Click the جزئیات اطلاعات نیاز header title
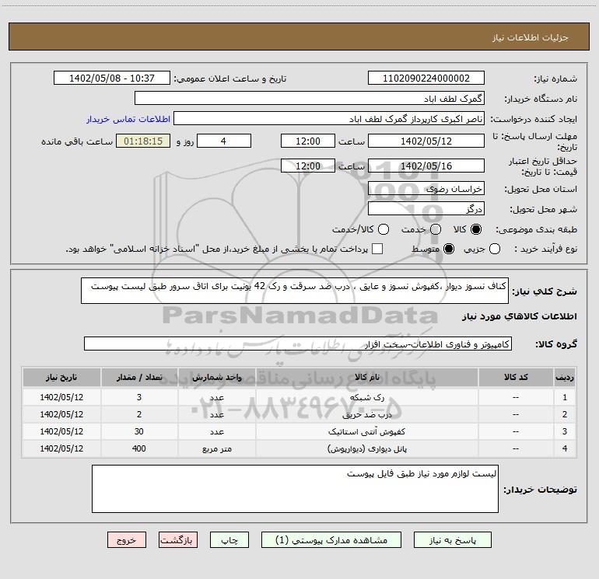This screenshot has height=579, width=599. pyautogui.click(x=531, y=37)
